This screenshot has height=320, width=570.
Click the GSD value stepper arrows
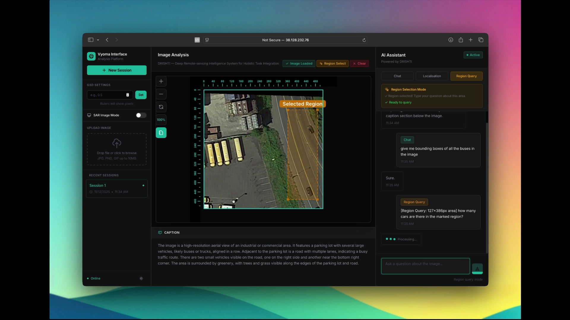[x=128, y=95]
